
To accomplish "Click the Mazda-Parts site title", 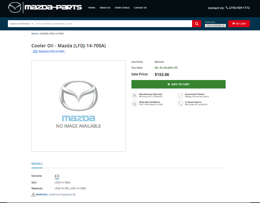I will (x=53, y=7).
